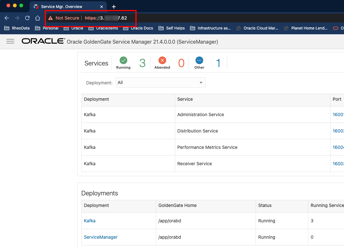The width and height of the screenshot is (344, 248).
Task: Reload the current page
Action: pyautogui.click(x=27, y=18)
